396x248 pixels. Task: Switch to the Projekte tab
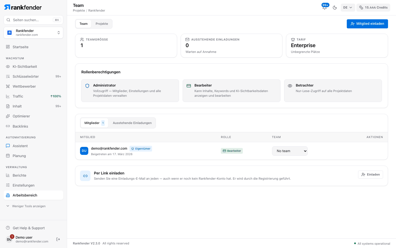point(102,24)
